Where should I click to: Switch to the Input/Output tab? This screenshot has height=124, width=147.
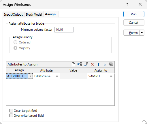click(x=13, y=14)
